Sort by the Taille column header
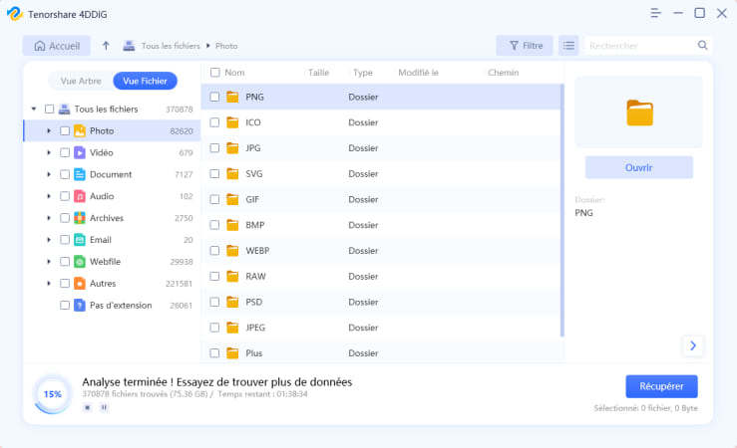737x448 pixels. (319, 73)
